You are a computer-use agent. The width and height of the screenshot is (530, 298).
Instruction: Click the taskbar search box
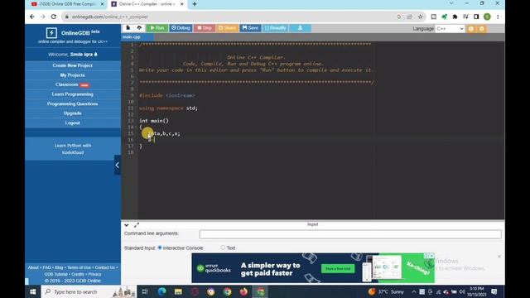89,291
